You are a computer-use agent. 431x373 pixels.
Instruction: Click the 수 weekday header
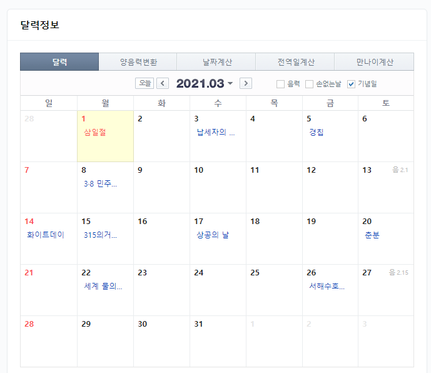218,103
